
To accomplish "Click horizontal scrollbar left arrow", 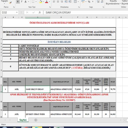I will tap(125, 120).
